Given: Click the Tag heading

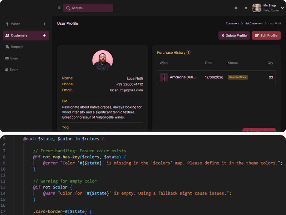Looking at the screenshot, I should click(65, 127).
